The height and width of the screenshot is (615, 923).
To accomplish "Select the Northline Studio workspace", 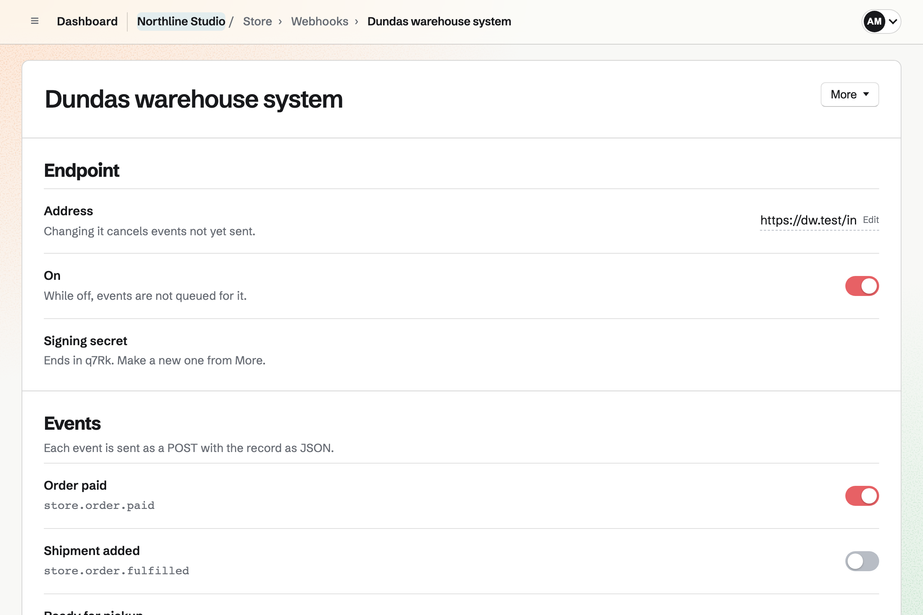I will point(181,21).
